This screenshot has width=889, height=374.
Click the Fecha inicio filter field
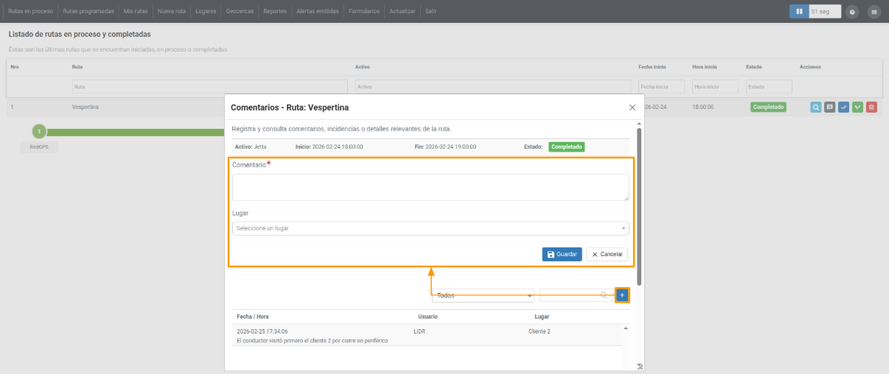(661, 86)
